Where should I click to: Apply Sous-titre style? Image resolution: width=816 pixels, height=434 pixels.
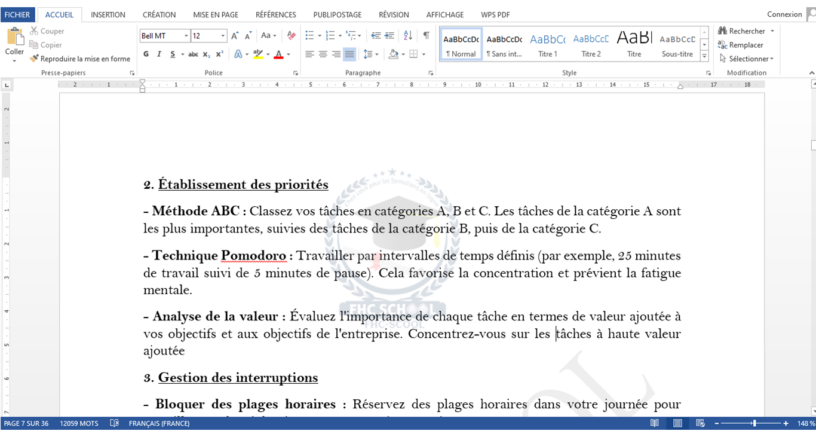click(677, 44)
